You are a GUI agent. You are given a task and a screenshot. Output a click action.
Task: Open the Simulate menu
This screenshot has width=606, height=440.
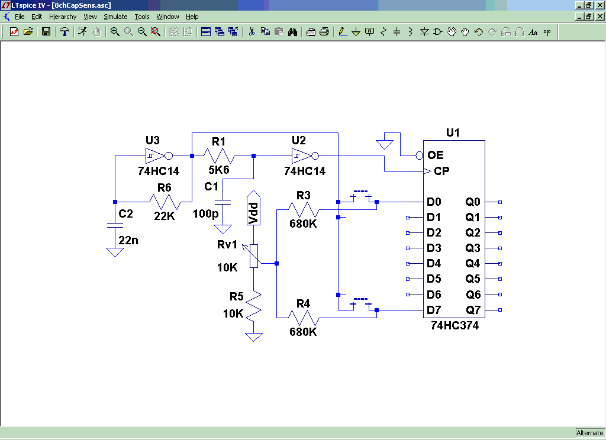coord(115,17)
